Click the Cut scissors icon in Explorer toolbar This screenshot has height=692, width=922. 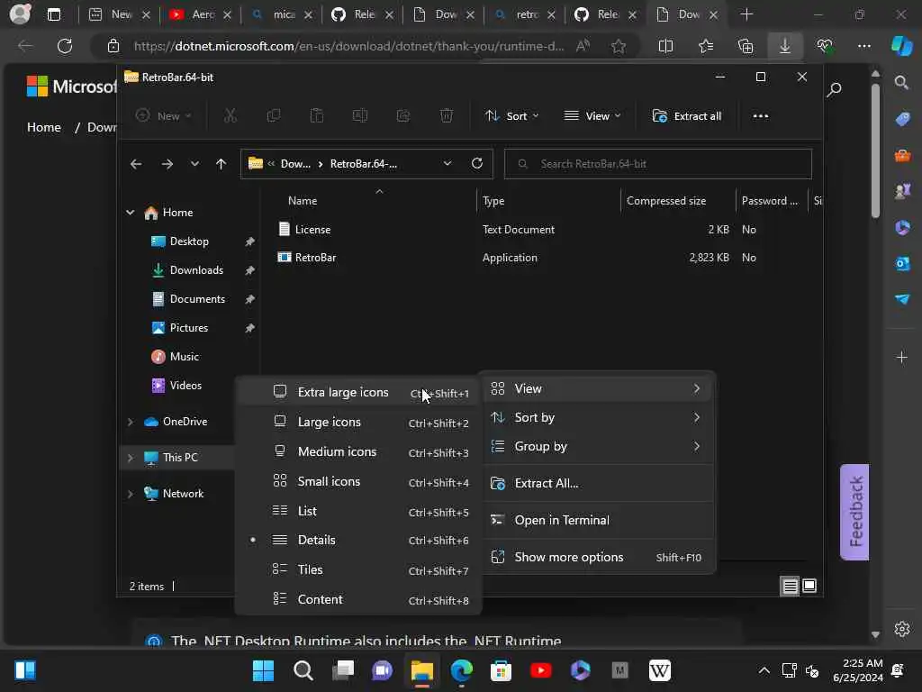click(230, 116)
